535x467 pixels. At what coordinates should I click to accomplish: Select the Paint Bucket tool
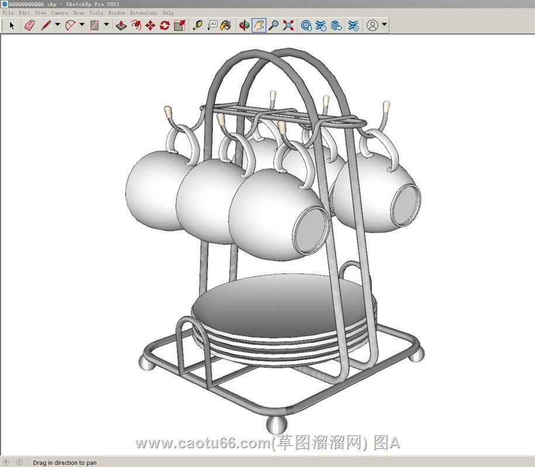pos(226,26)
